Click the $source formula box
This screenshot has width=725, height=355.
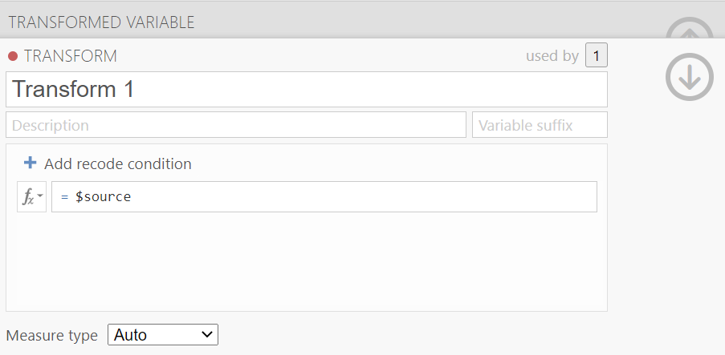pos(324,196)
